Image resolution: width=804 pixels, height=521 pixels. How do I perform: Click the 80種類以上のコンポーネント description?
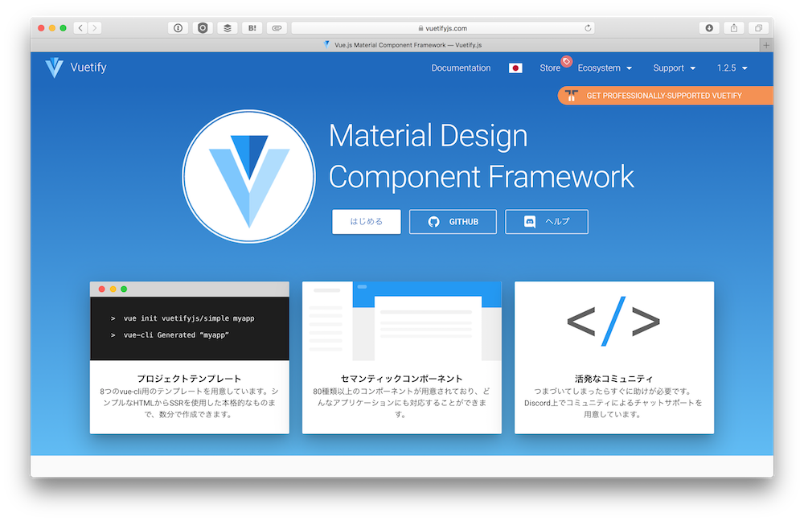tap(401, 403)
